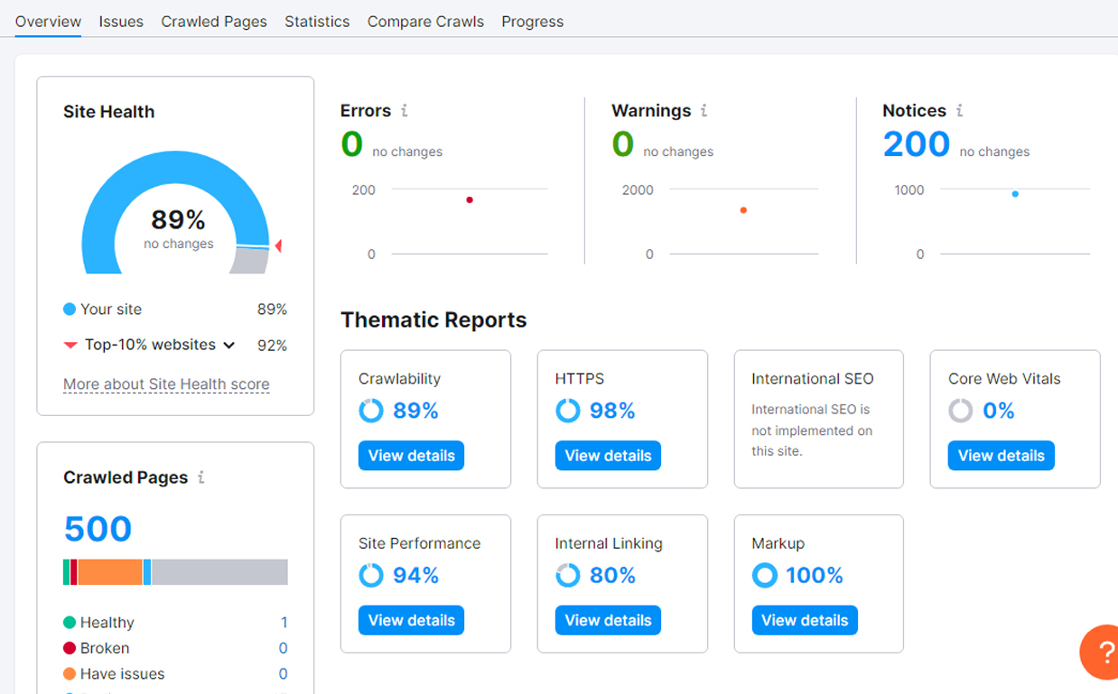Switch to the Issues tab
The height and width of the screenshot is (694, 1118).
point(121,22)
